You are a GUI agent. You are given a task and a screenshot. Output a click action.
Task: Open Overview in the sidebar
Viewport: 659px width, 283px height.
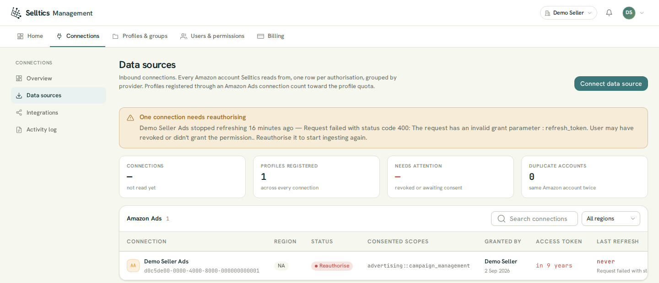(x=59, y=79)
